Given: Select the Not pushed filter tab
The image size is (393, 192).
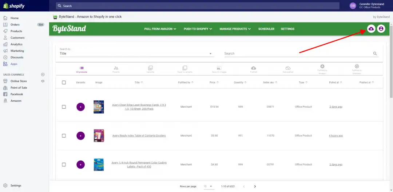Looking at the screenshot, I should (x=288, y=69).
